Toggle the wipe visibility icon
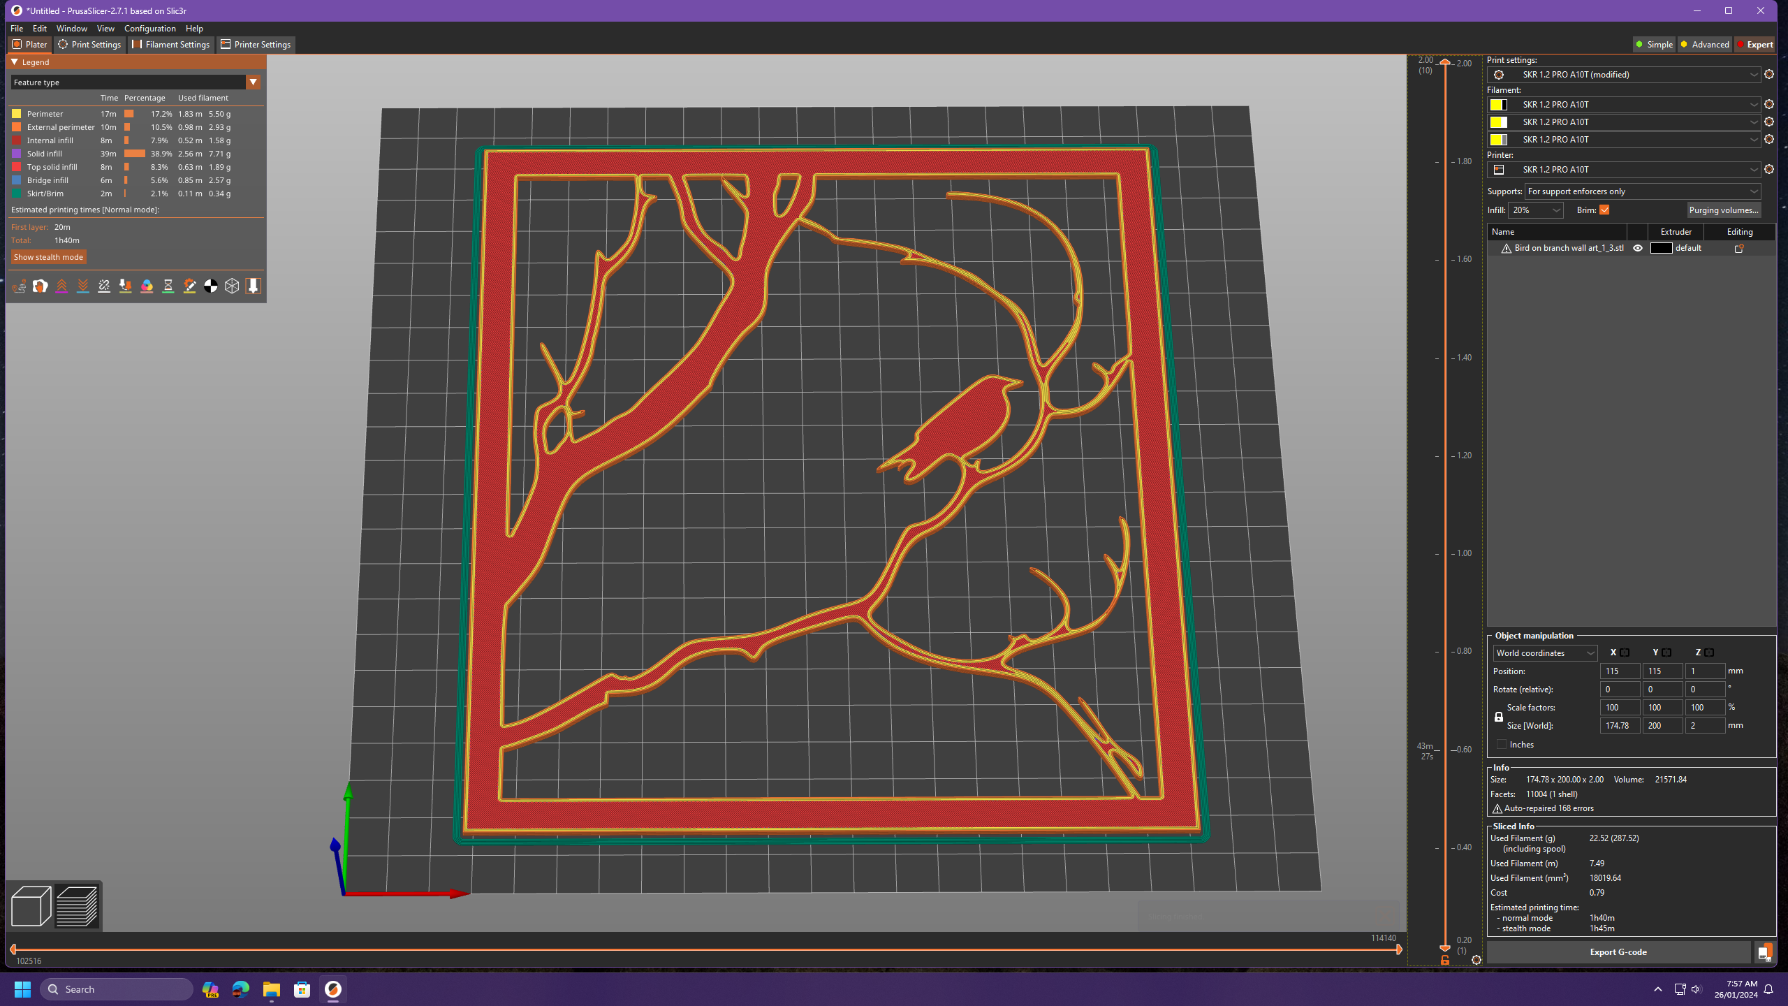This screenshot has width=1788, height=1006. pyautogui.click(x=40, y=286)
